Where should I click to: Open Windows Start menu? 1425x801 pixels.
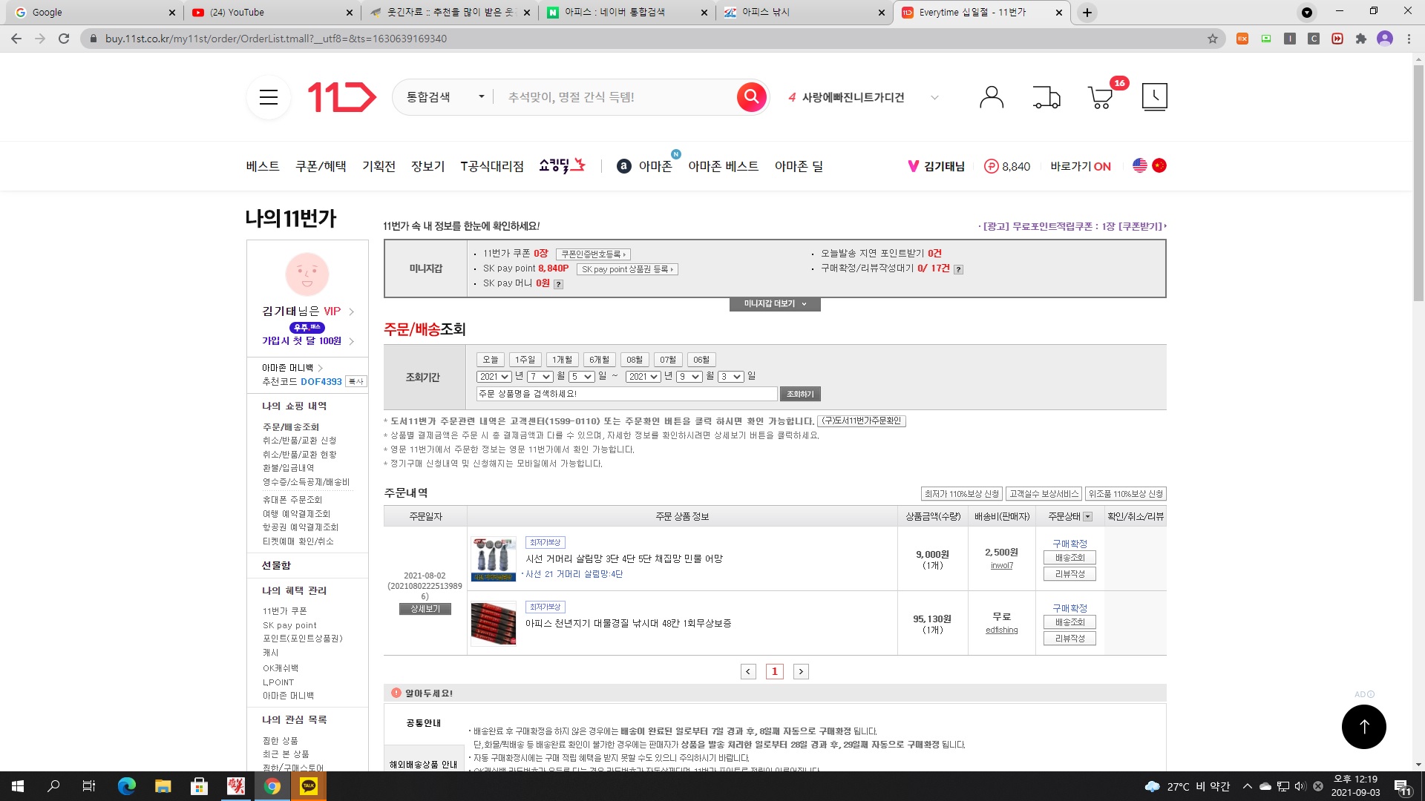click(x=18, y=786)
